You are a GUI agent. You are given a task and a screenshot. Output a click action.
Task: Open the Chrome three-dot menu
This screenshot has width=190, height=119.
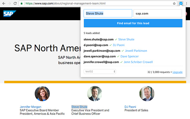[186, 4]
